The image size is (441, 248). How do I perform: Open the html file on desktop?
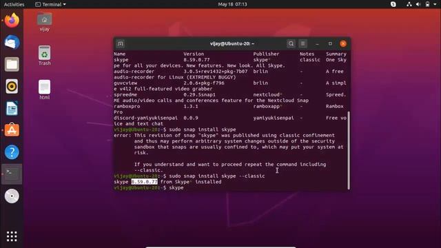tap(44, 90)
